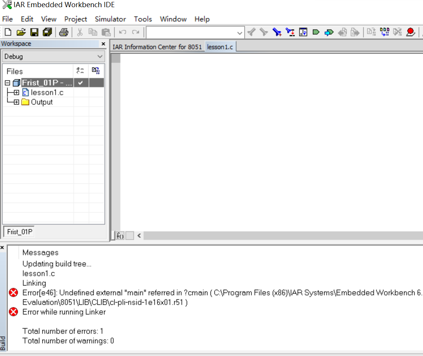Select lesson1.c file in workspace tree

click(x=47, y=92)
